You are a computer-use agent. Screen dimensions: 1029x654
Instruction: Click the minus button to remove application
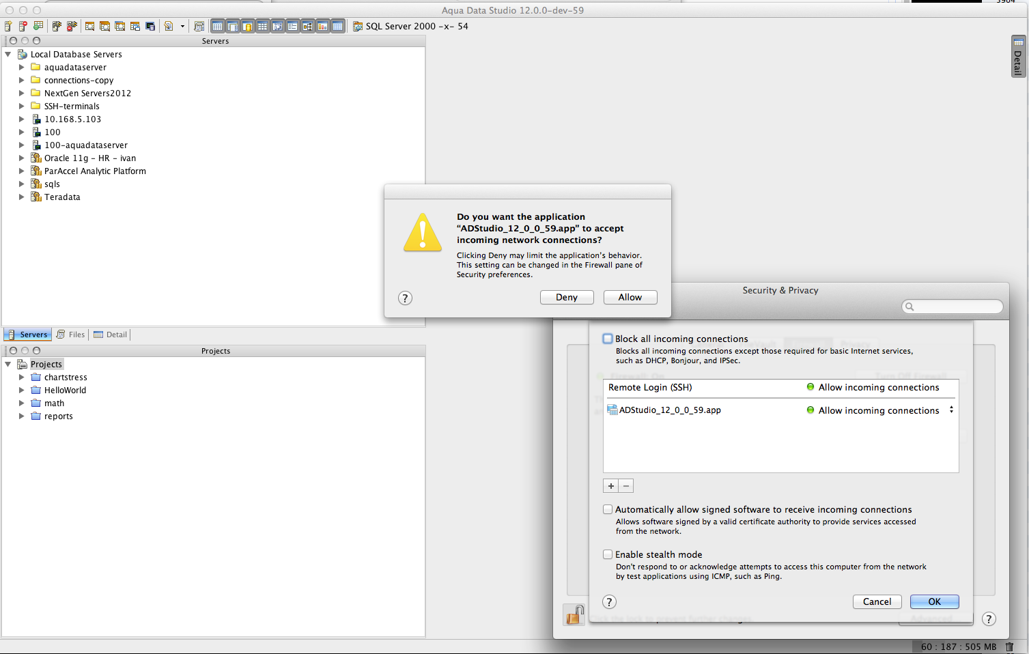click(626, 486)
